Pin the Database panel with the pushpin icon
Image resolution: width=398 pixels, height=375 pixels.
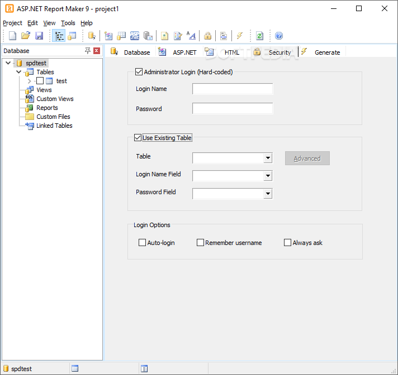point(88,51)
